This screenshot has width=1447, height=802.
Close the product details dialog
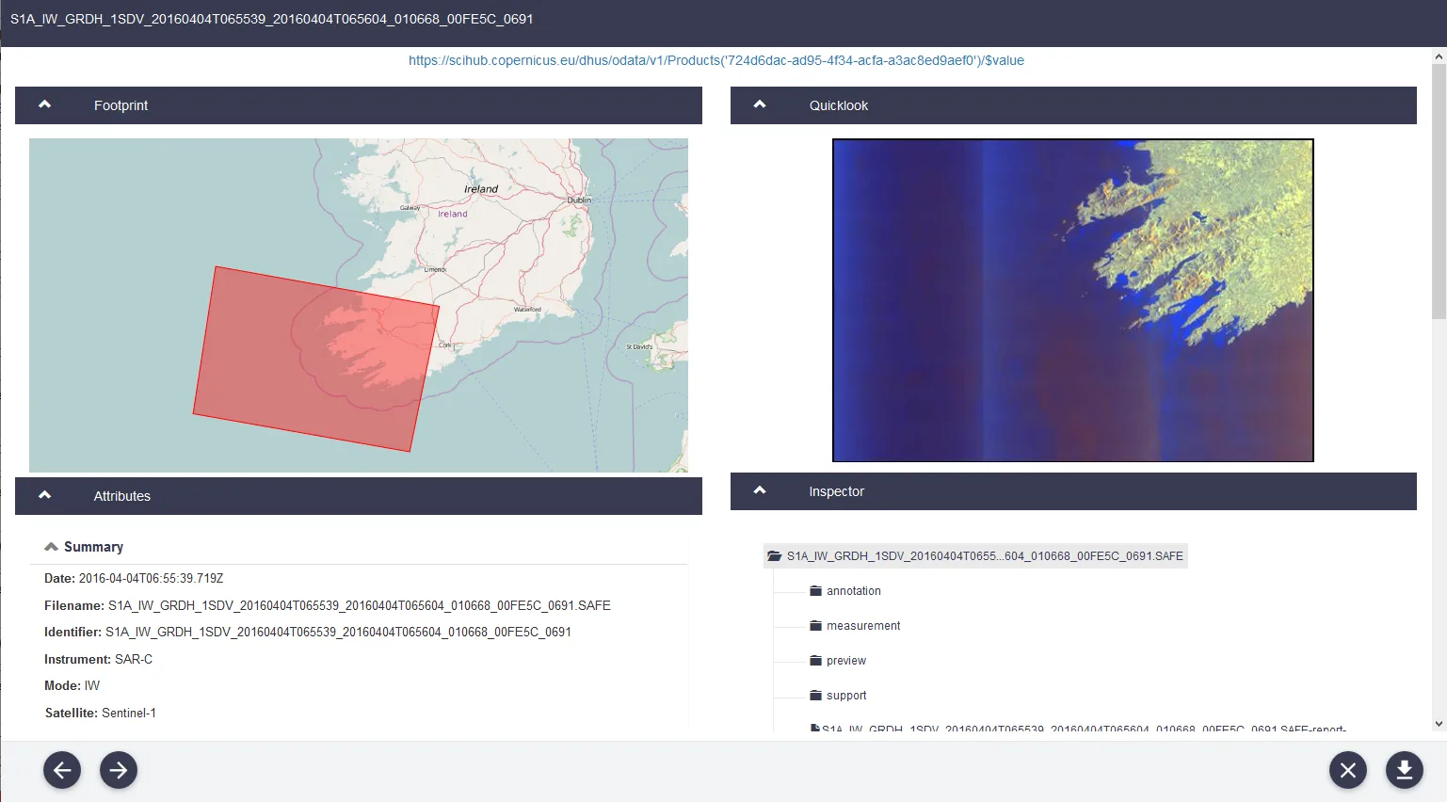pos(1348,770)
